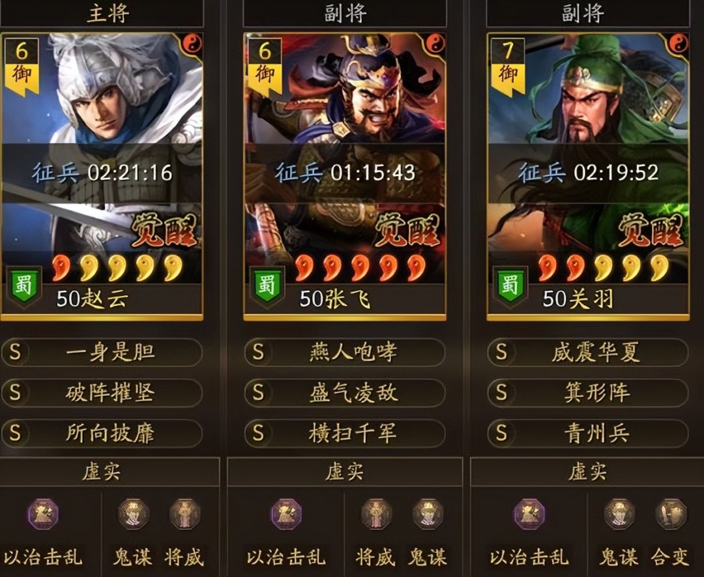Select the 横扫千军 skill
This screenshot has height=577, width=704.
point(345,433)
